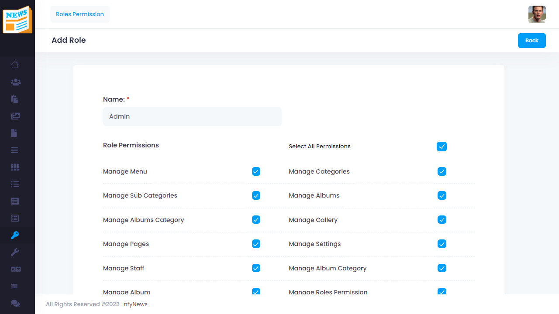
Task: Toggle the Manage Albums checkbox
Action: (x=442, y=195)
